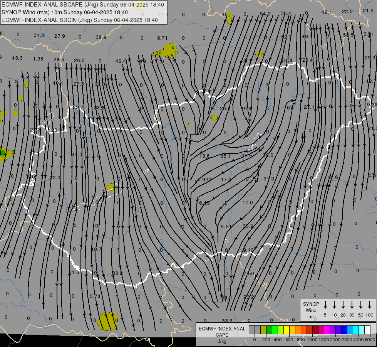Click the ECMWF-INDEX-ANAL label in the colour legend
The image size is (377, 347).
tap(222, 329)
